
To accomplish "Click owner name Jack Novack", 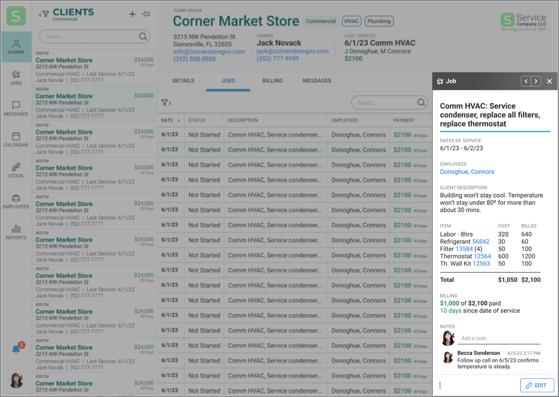I will tap(279, 43).
